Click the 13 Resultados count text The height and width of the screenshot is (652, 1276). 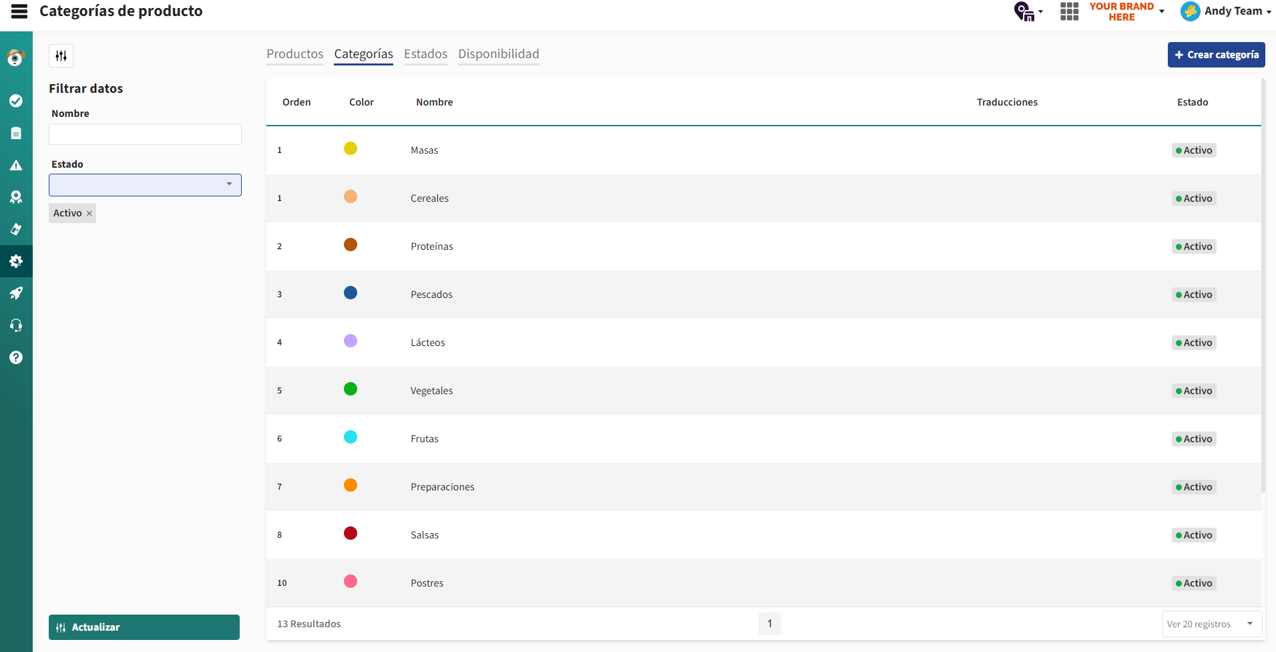[309, 624]
